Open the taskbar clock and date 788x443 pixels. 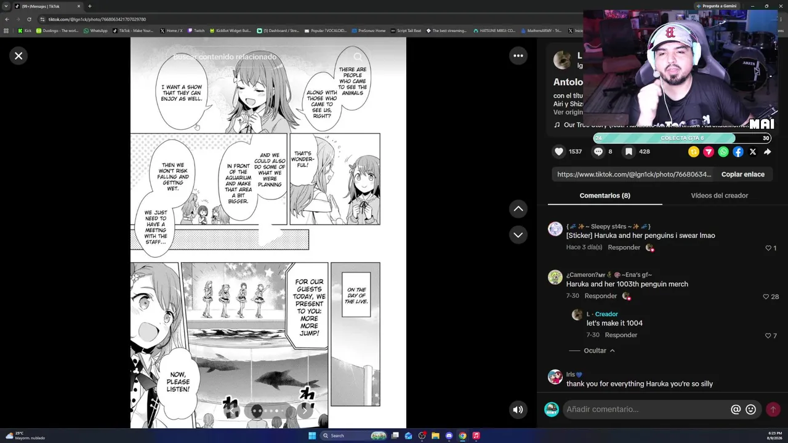pyautogui.click(x=774, y=436)
